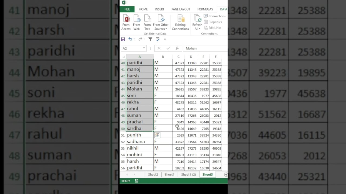Switch to the Sheet1 tab

(x=169, y=175)
